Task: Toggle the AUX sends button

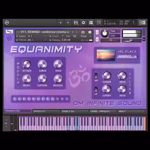Action: [x=144, y=36]
